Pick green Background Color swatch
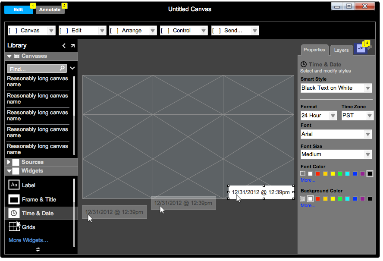Image resolution: width=383 pixels, height=261 pixels. pyautogui.click(x=340, y=199)
